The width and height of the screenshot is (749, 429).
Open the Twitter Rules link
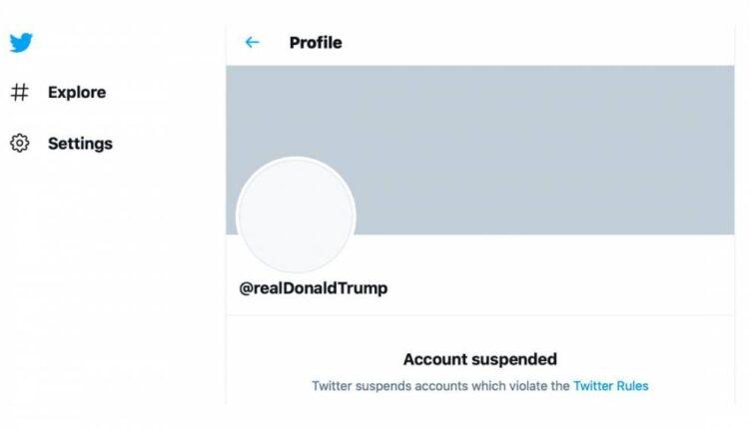click(611, 385)
